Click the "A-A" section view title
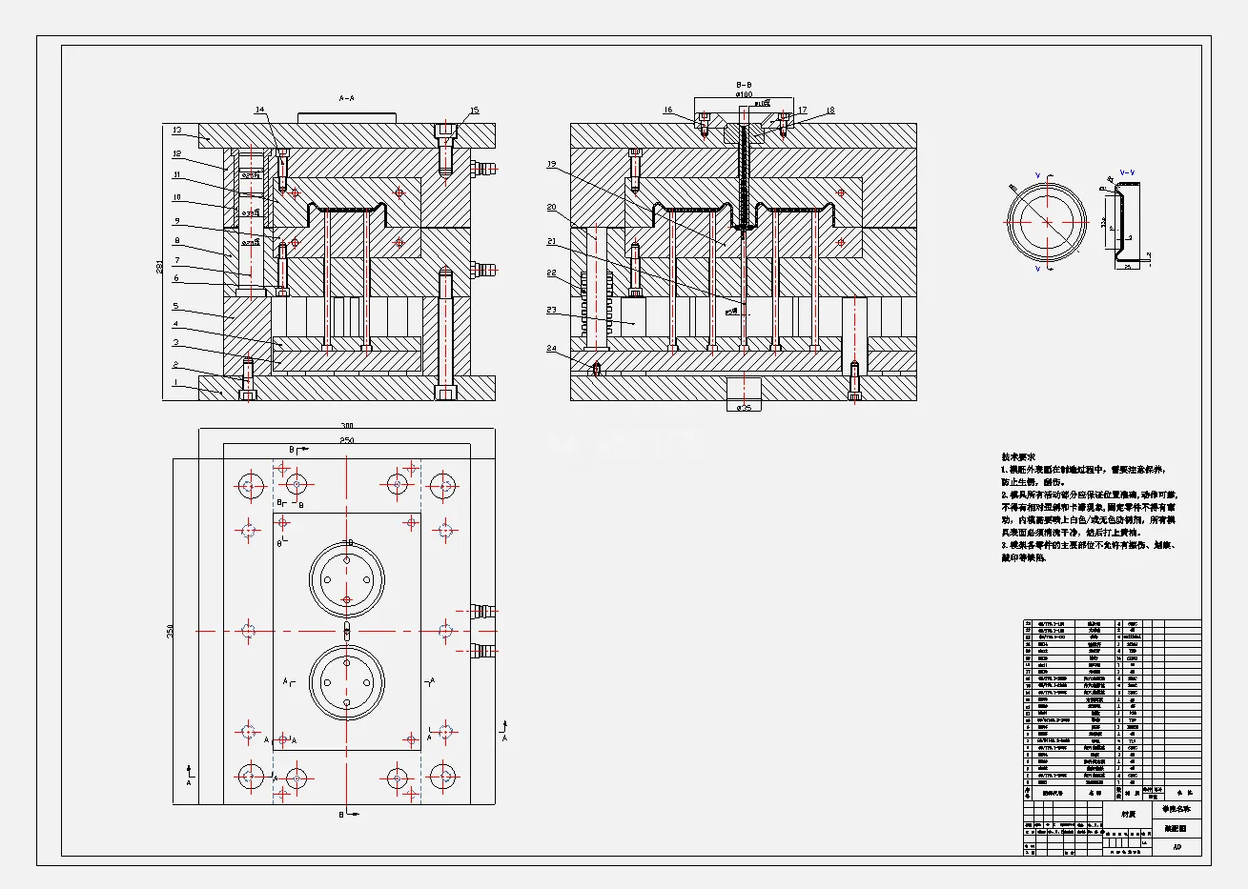 point(347,98)
